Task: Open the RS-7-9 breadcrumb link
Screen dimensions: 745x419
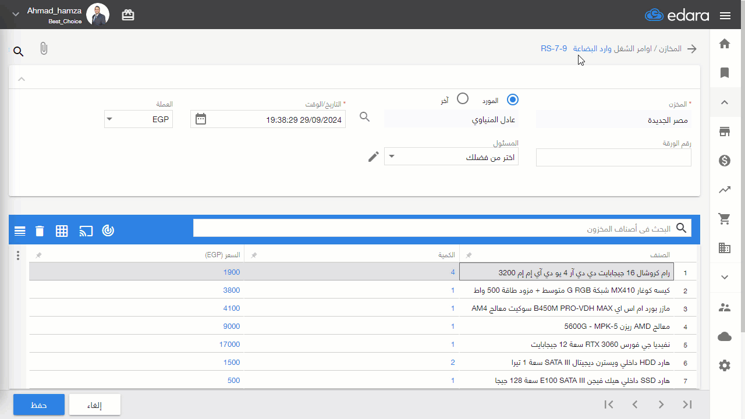Action: pos(554,49)
